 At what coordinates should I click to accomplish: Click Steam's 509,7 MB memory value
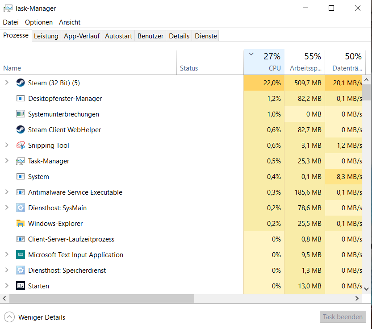(x=308, y=83)
